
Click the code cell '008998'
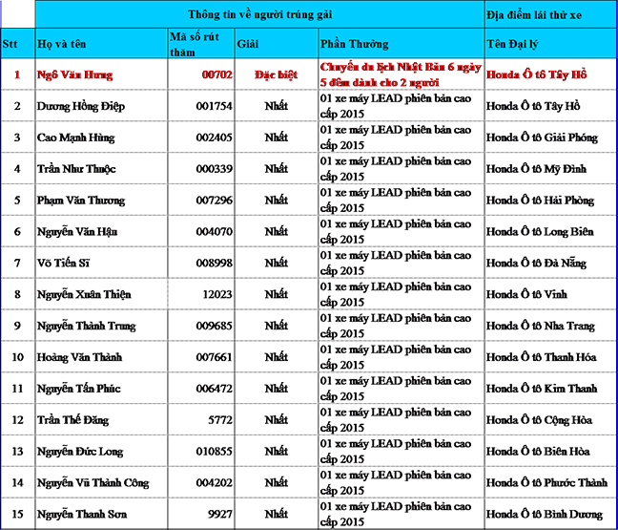[201, 263]
